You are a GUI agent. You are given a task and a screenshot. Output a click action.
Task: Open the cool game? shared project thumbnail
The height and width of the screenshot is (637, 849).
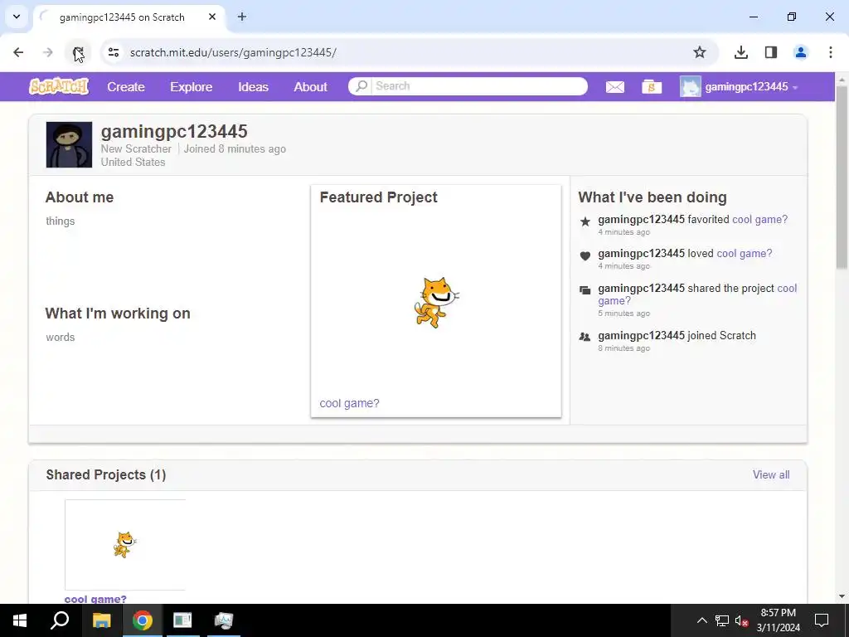tap(125, 544)
